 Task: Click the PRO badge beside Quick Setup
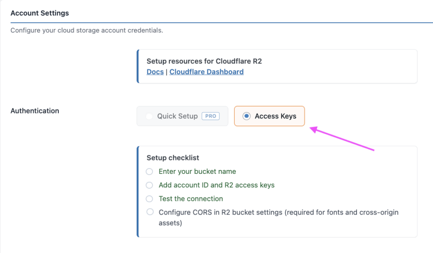[x=211, y=116]
